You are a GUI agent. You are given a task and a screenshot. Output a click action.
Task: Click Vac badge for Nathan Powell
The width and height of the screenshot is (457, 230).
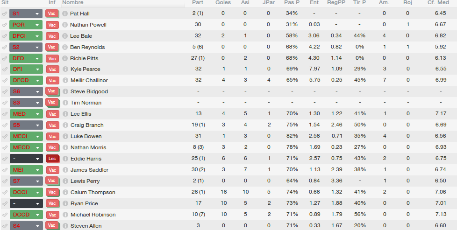52,25
